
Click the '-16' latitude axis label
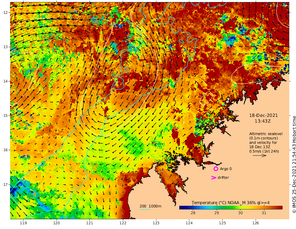5,150
